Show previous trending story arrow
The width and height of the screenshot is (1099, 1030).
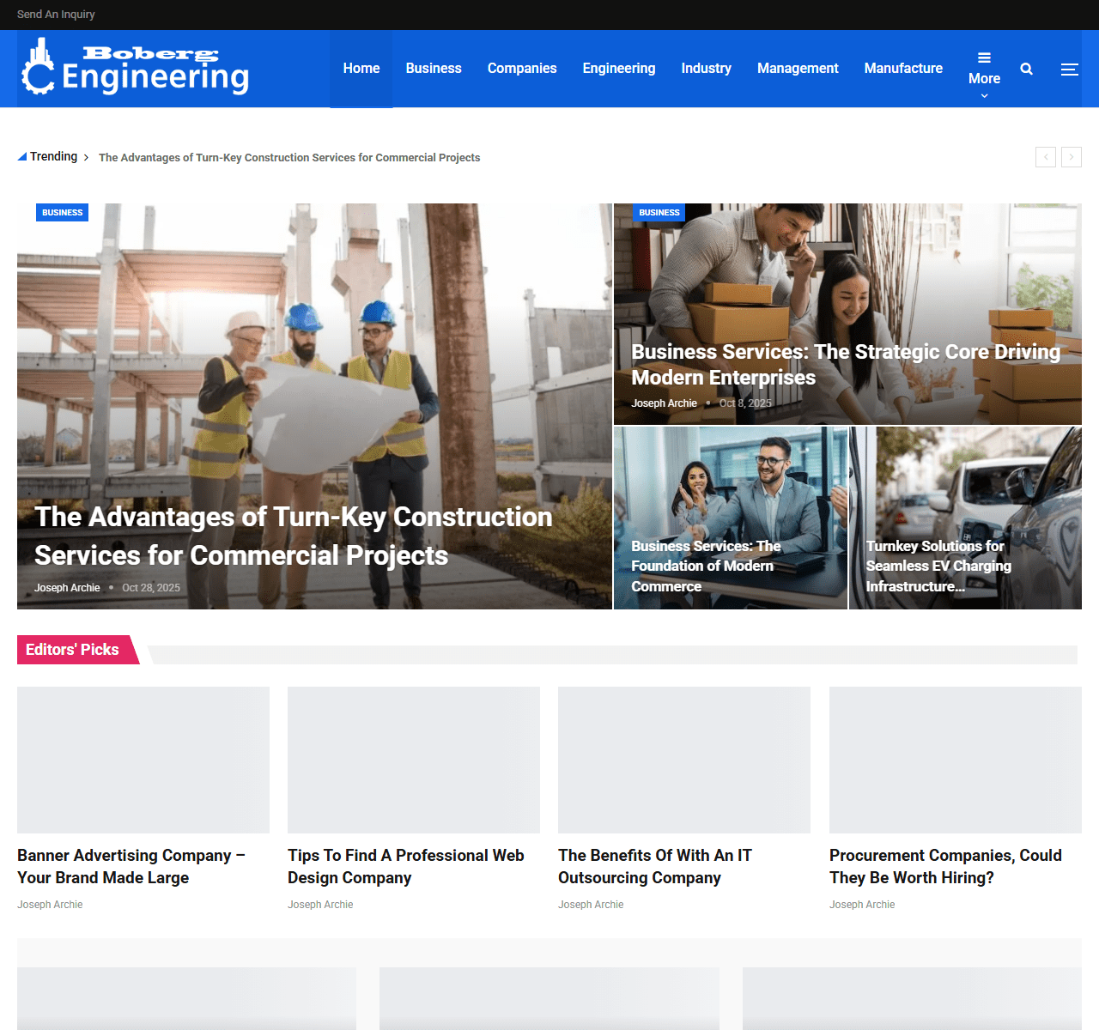(1045, 157)
